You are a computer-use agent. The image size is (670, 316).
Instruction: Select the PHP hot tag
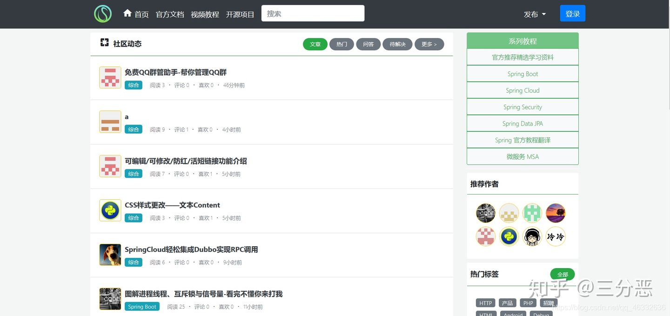528,303
